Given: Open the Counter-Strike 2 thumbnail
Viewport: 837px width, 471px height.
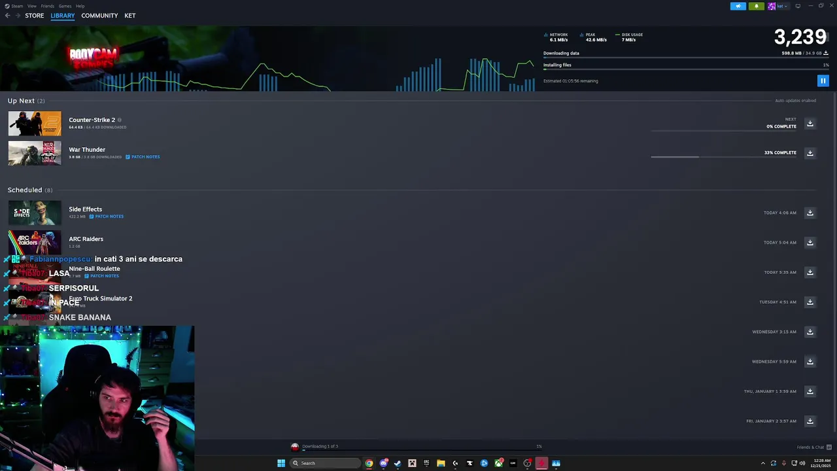Looking at the screenshot, I should pos(35,124).
